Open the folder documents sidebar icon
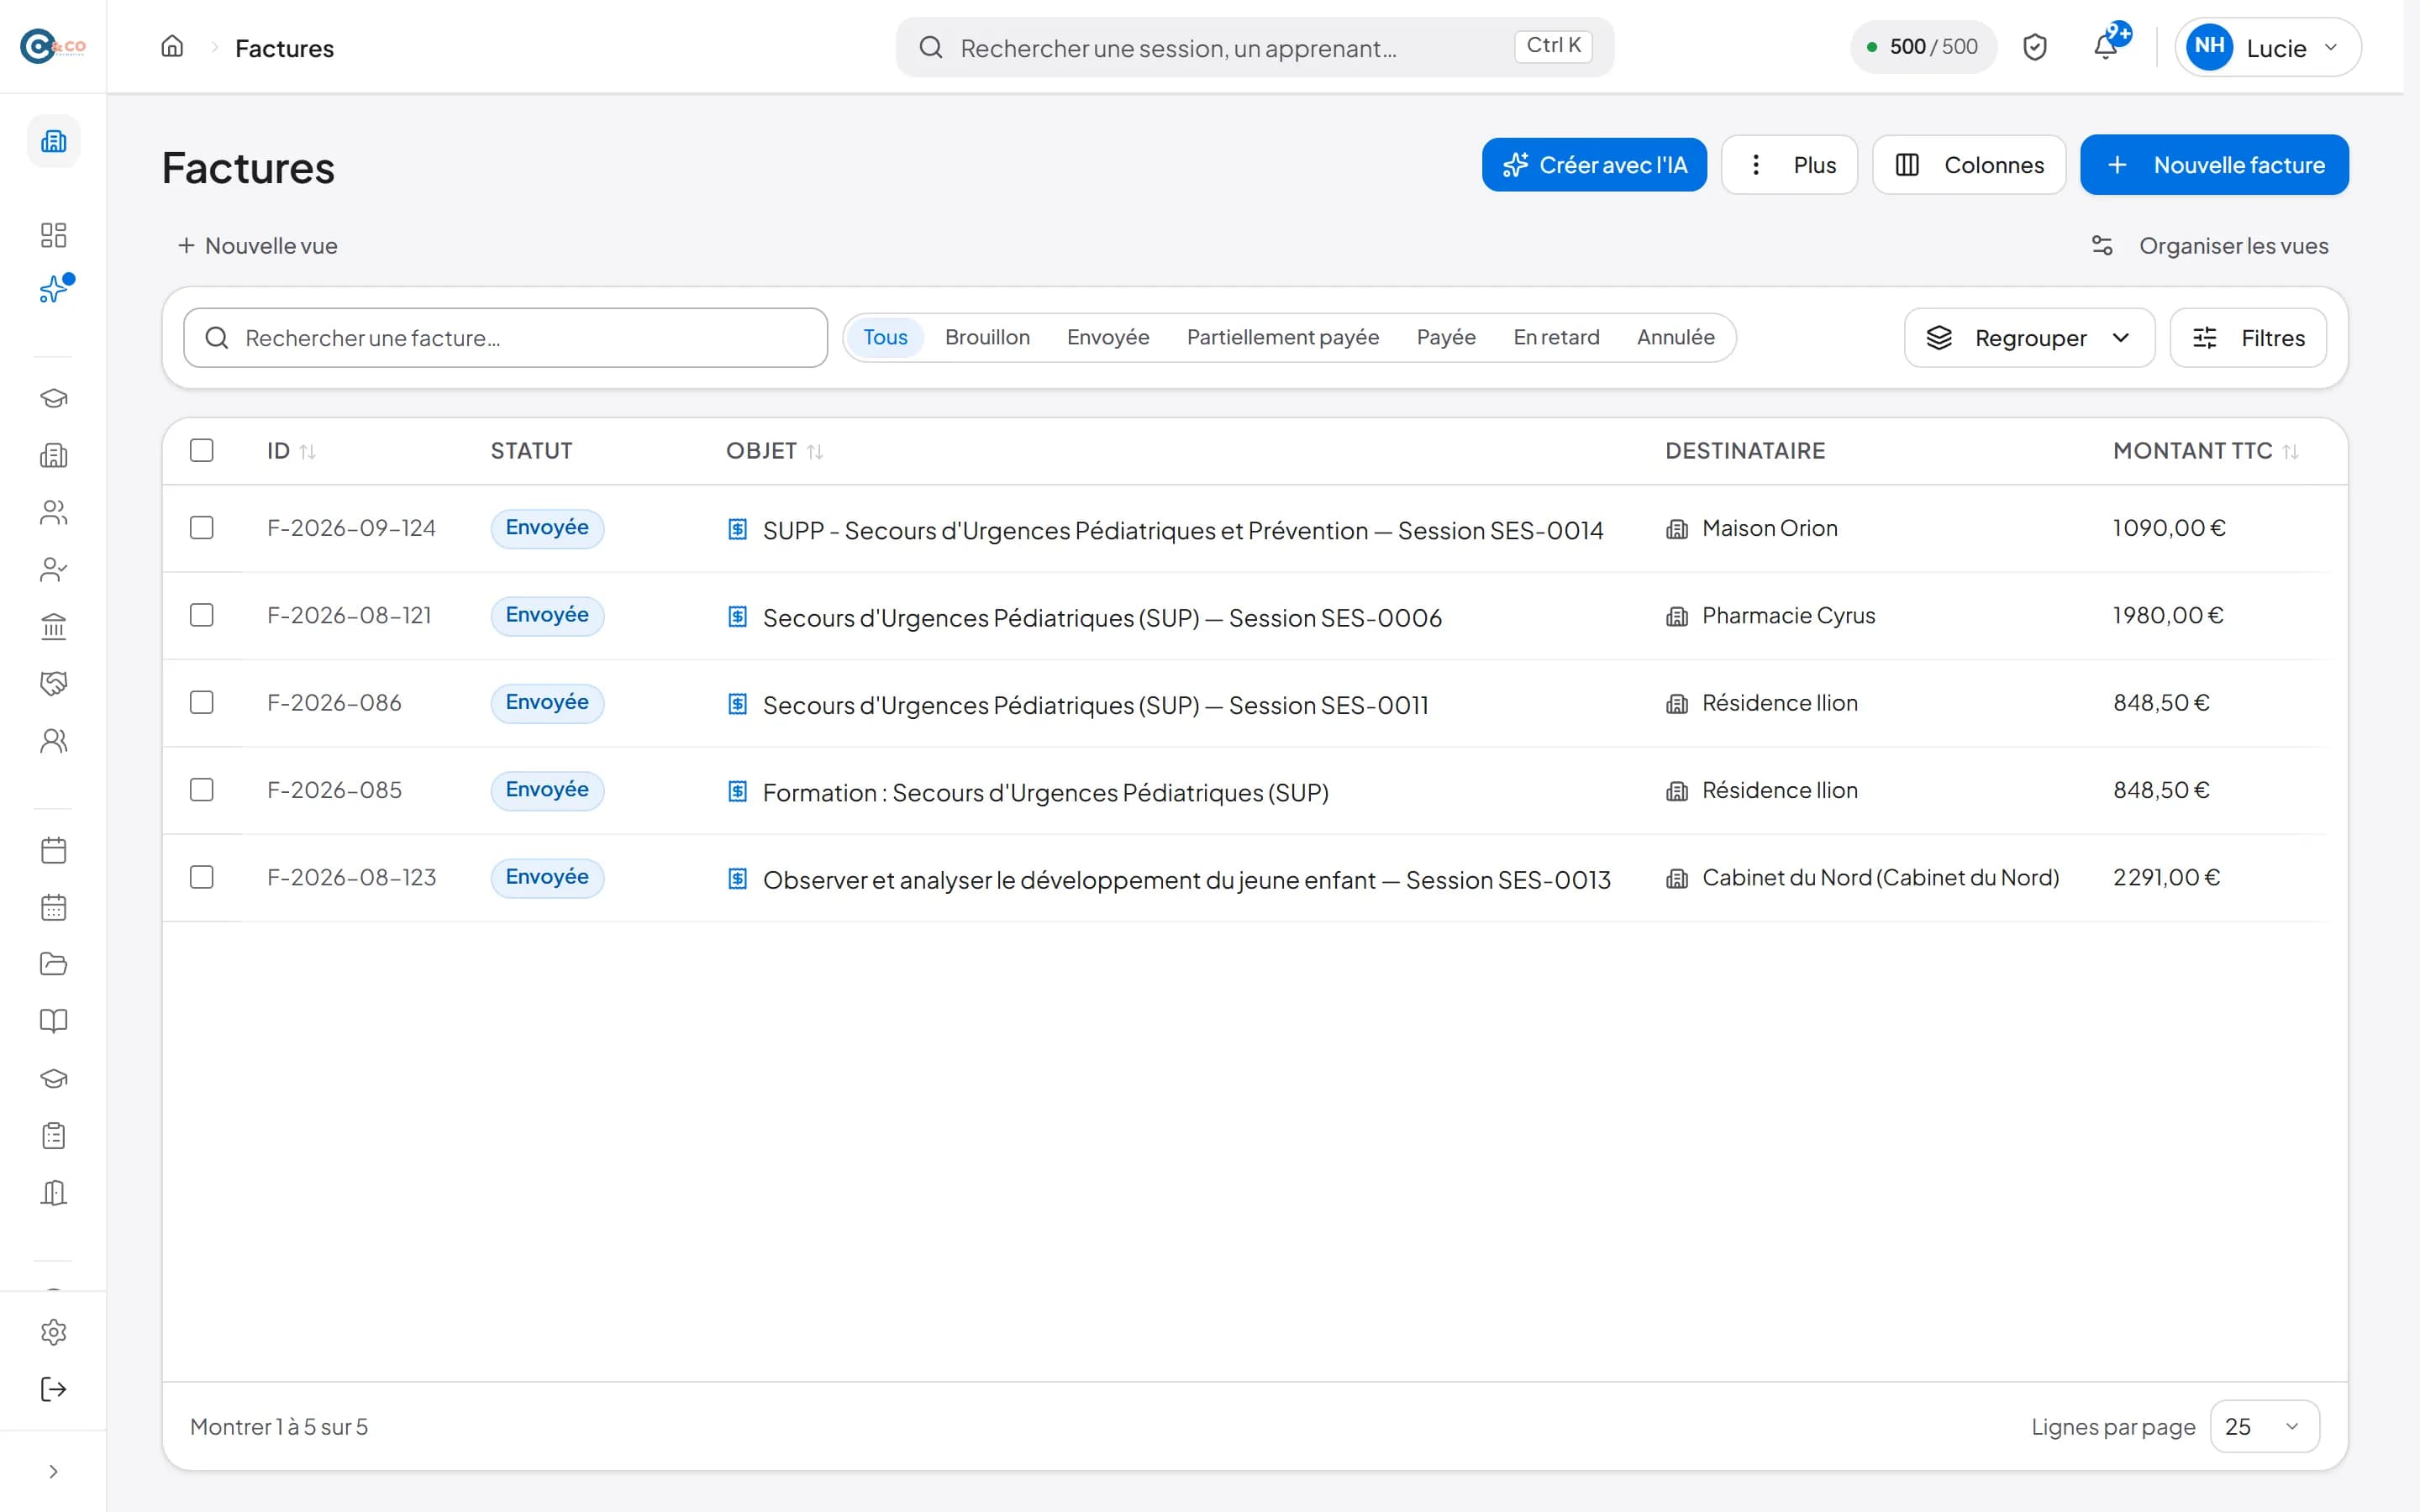Image resolution: width=2420 pixels, height=1512 pixels. tap(54, 964)
